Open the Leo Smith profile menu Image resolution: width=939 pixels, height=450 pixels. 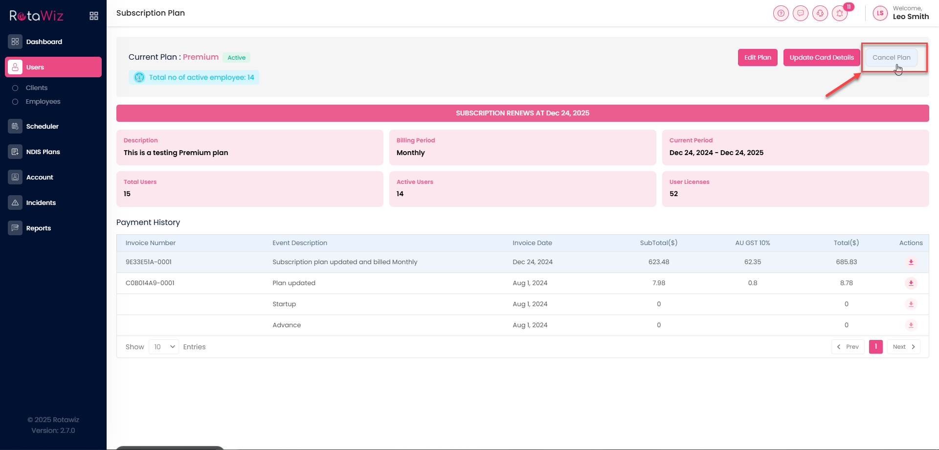pos(901,13)
